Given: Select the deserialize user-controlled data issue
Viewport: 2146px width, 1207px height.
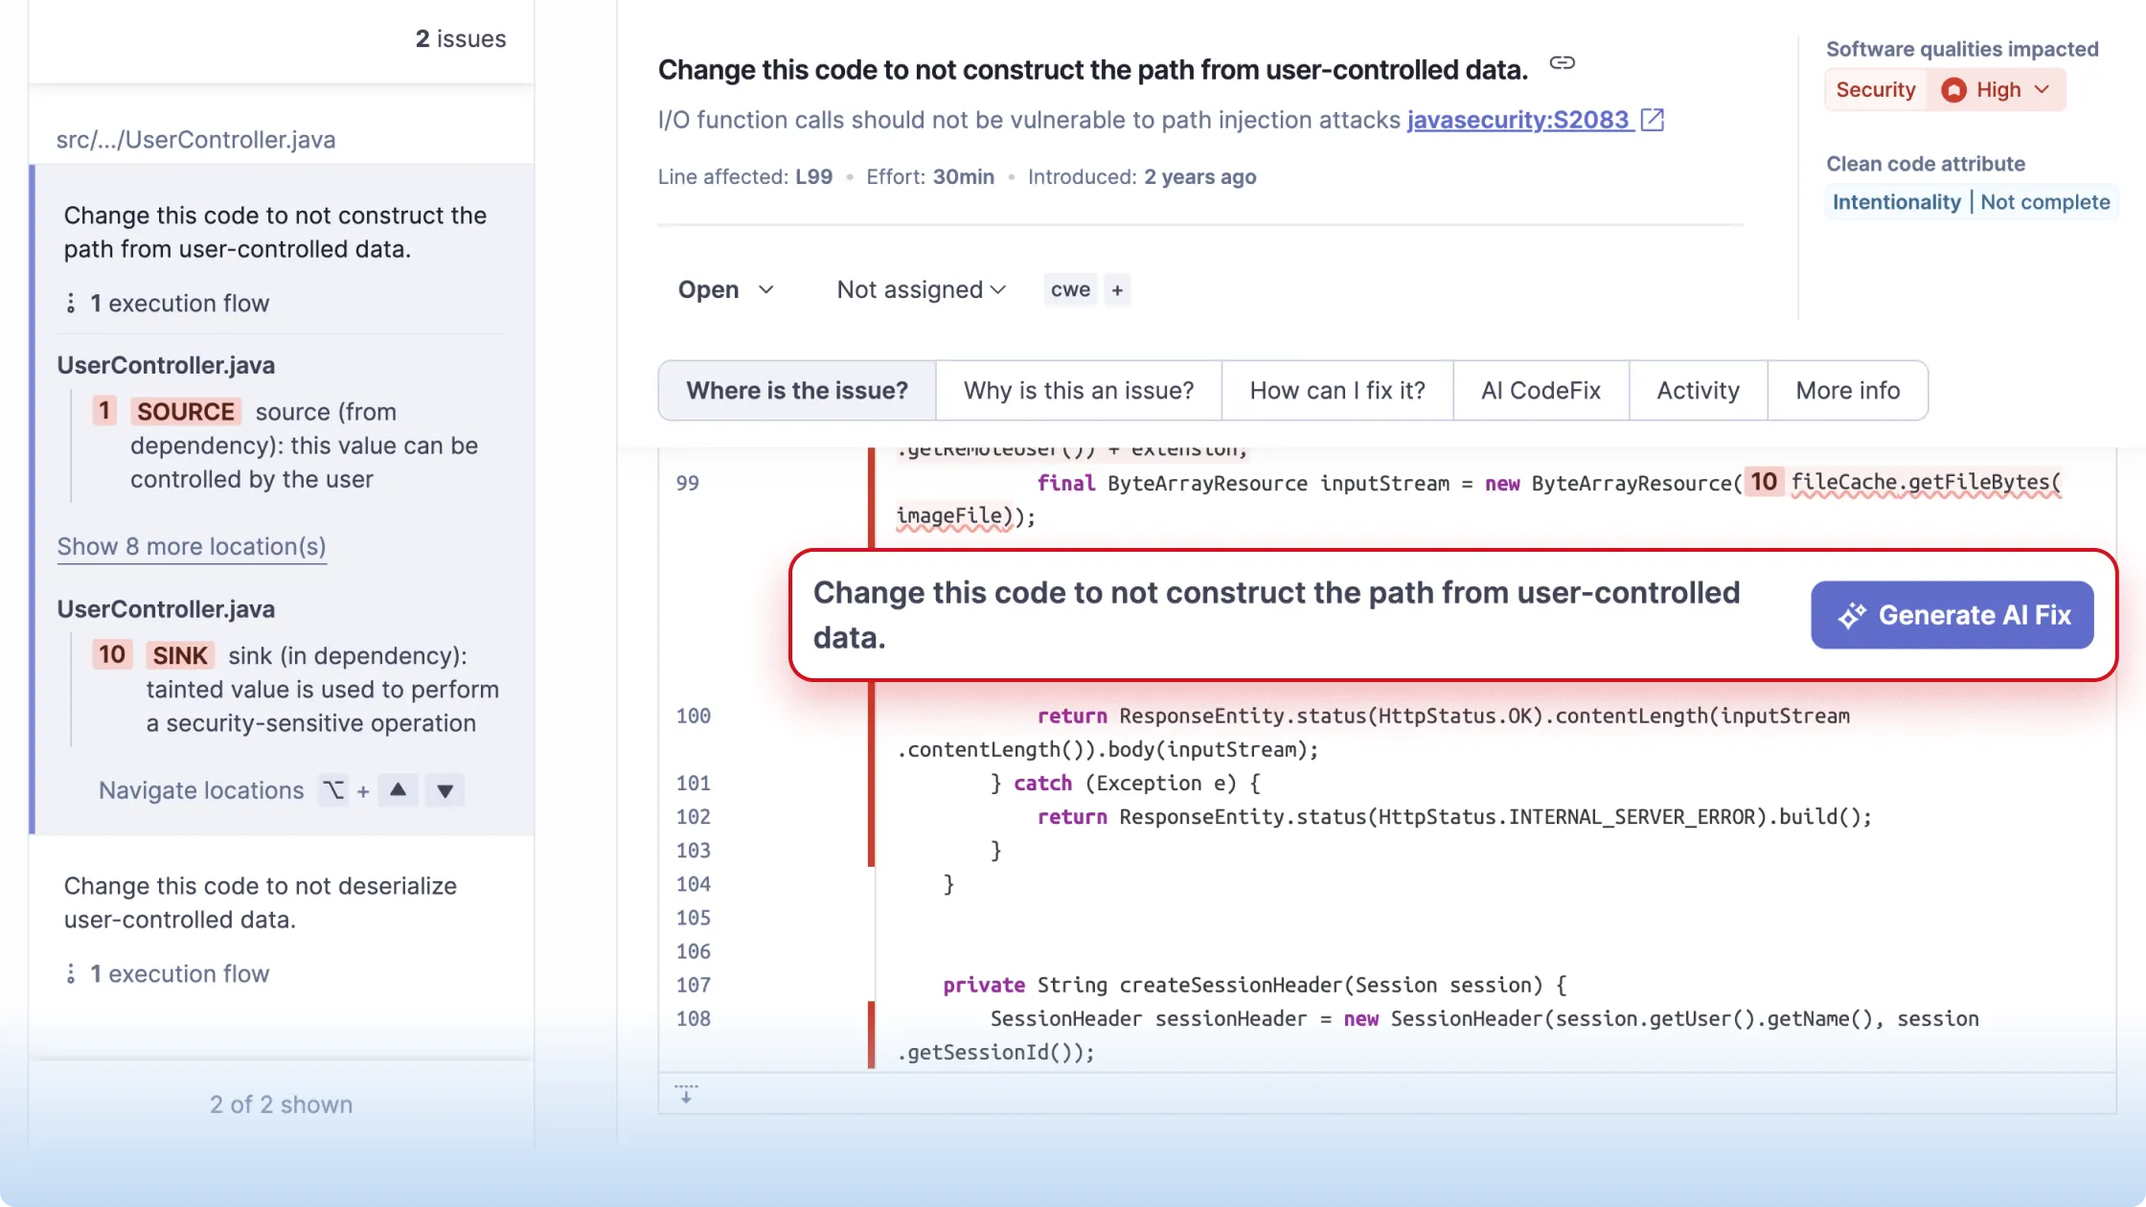Looking at the screenshot, I should click(x=261, y=902).
